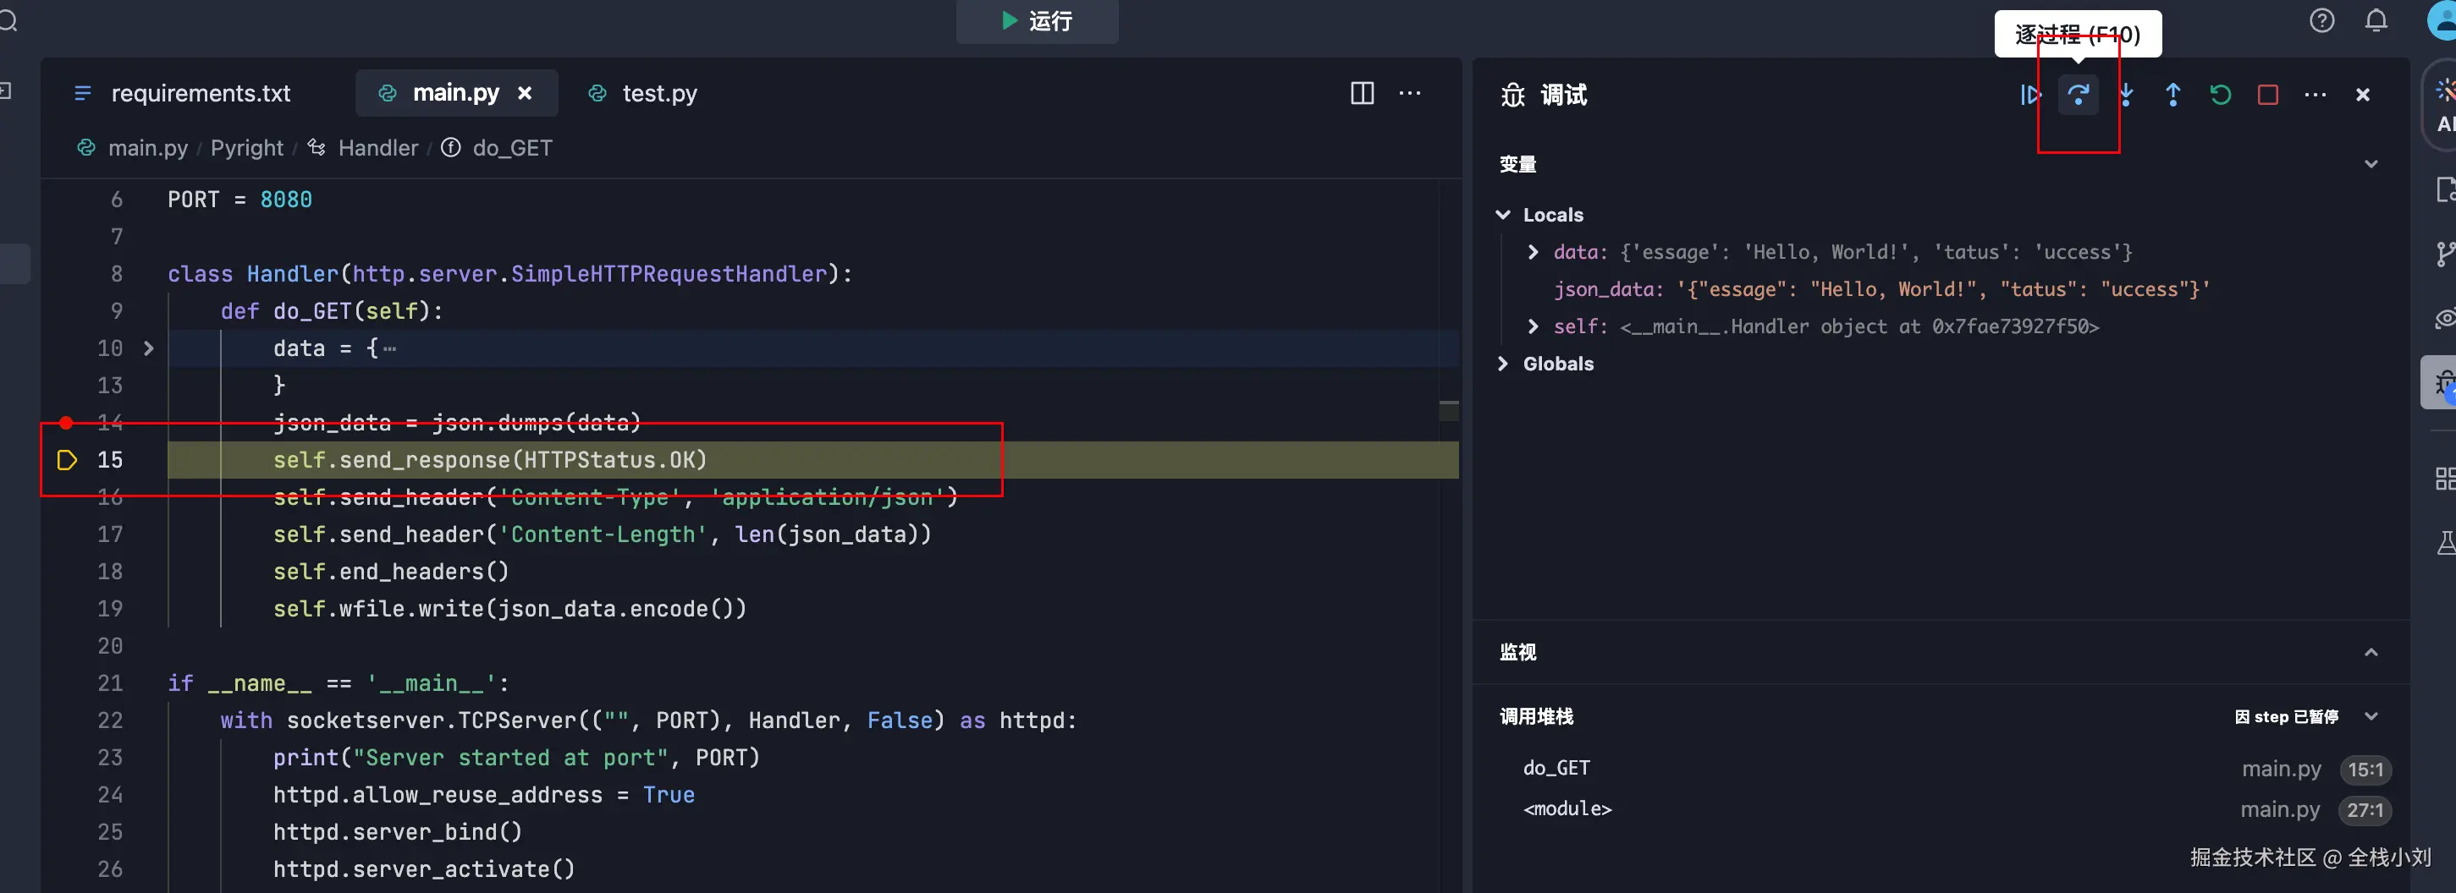Viewport: 2456px width, 893px height.
Task: Open debug toolbar more options ellipsis
Action: (x=2315, y=95)
